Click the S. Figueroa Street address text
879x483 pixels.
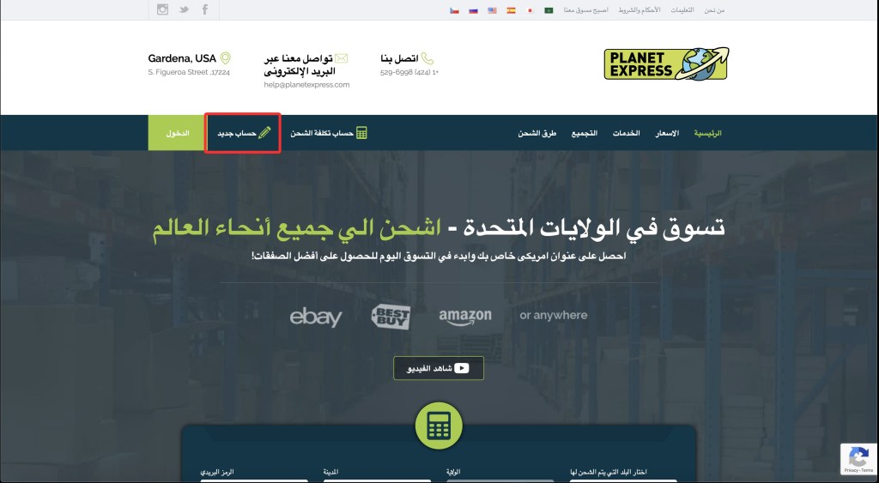point(189,72)
